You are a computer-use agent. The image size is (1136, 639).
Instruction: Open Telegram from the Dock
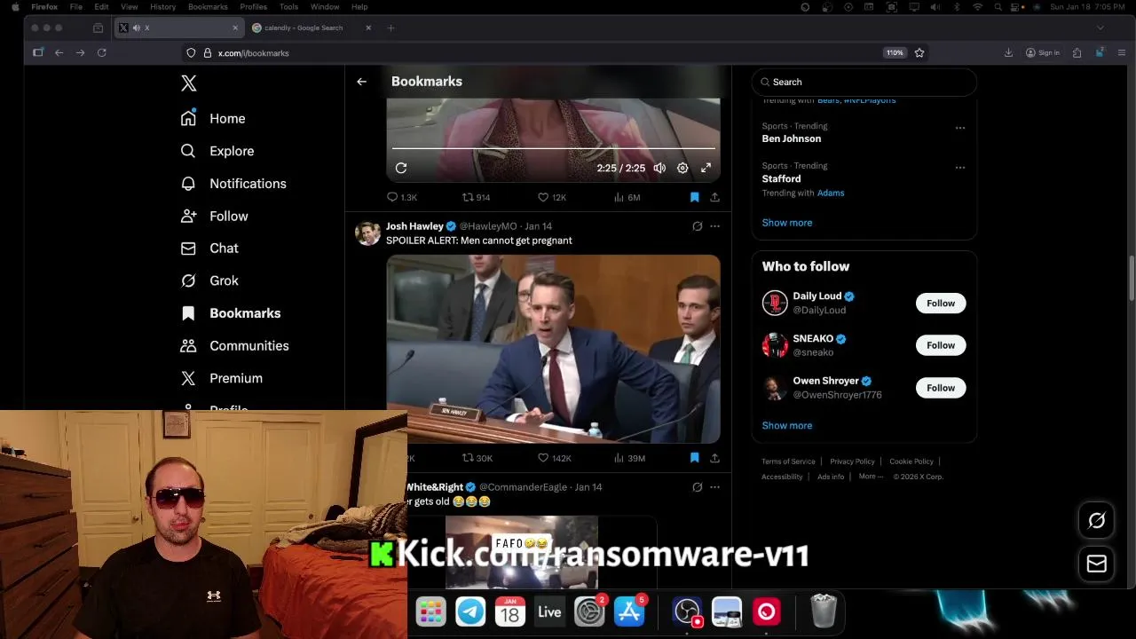pyautogui.click(x=470, y=611)
